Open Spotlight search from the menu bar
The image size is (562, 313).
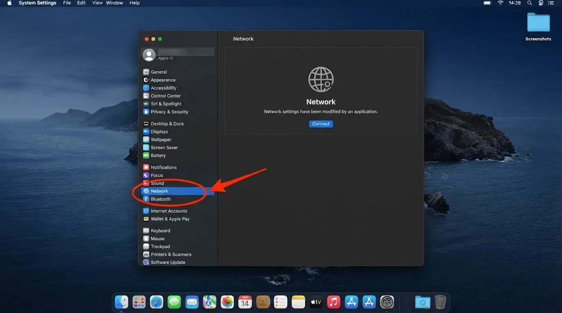[x=530, y=3]
